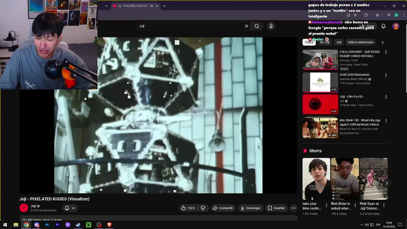The image size is (407, 229).
Task: Open a new browser tab with plus
Action: pyautogui.click(x=164, y=6)
